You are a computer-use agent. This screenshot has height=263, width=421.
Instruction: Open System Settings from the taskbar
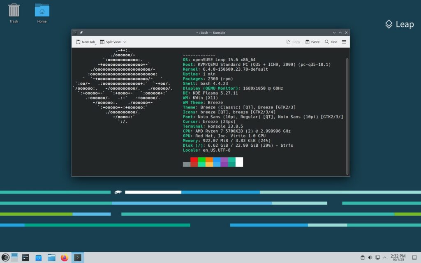(25, 257)
